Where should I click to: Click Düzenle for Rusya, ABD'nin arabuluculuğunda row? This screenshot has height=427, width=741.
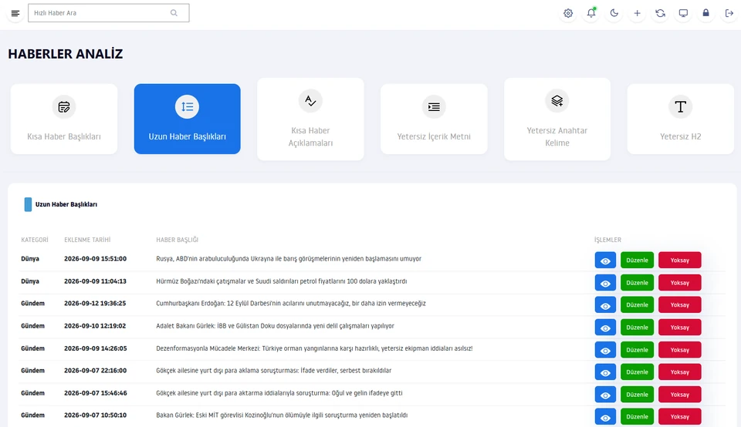pos(637,261)
